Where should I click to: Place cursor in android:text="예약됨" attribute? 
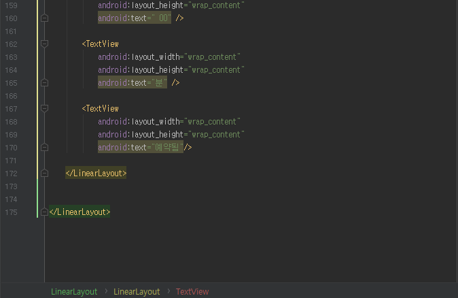(x=141, y=148)
